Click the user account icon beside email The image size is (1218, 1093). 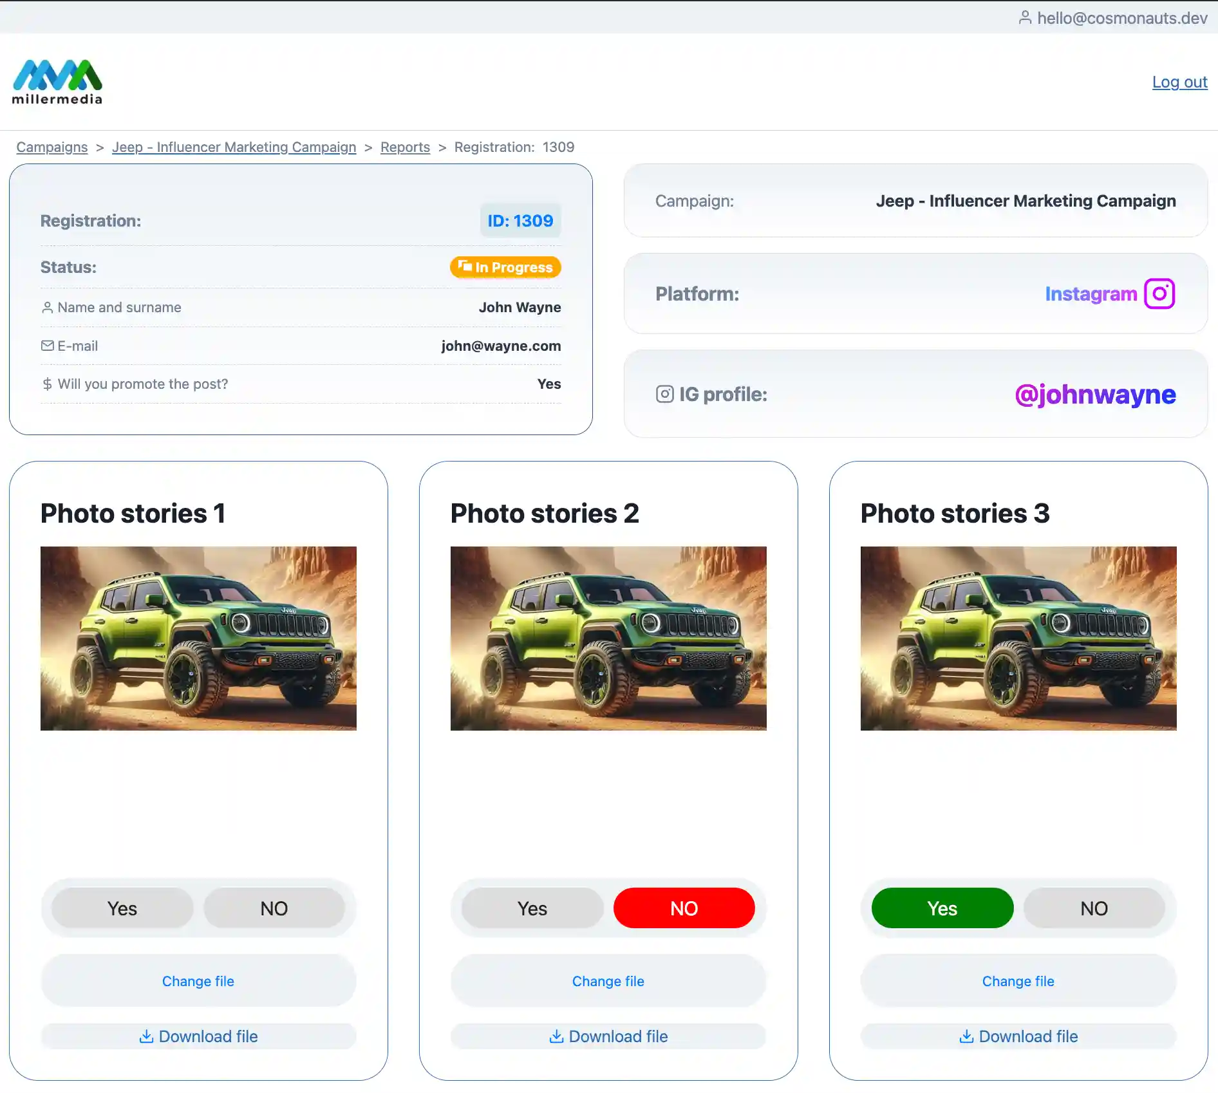[1025, 17]
